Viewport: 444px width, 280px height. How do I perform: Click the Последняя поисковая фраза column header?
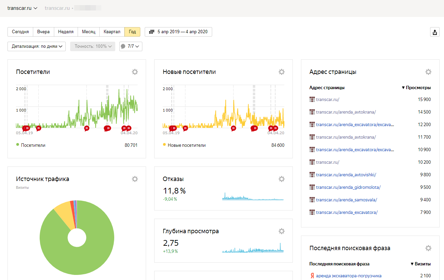click(x=339, y=264)
